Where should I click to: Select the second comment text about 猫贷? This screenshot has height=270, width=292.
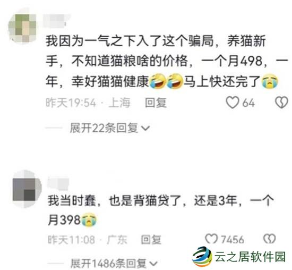tap(160, 210)
